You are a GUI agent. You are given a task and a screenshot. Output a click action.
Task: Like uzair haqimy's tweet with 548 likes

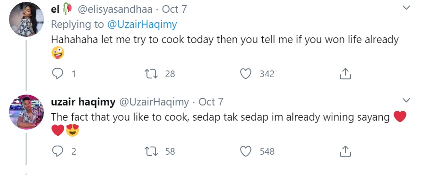[245, 151]
